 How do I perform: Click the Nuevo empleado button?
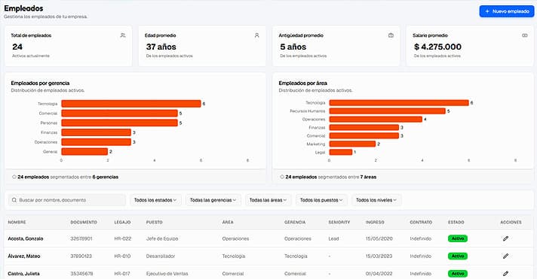[507, 11]
